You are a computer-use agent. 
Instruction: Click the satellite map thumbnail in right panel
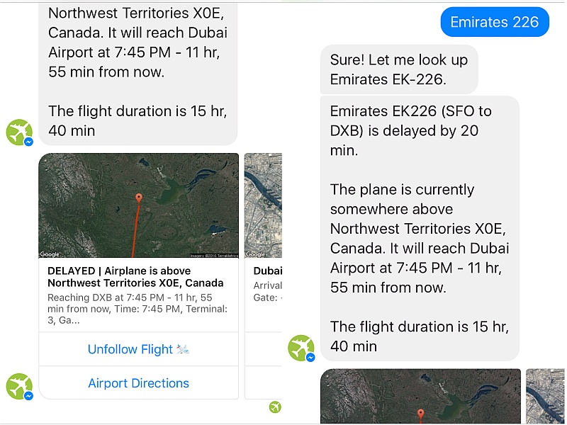tap(420, 396)
